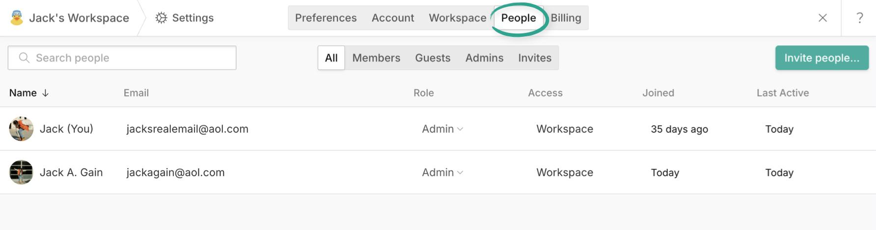This screenshot has height=230, width=876.
Task: Select the Workspace settings tab
Action: point(457,18)
